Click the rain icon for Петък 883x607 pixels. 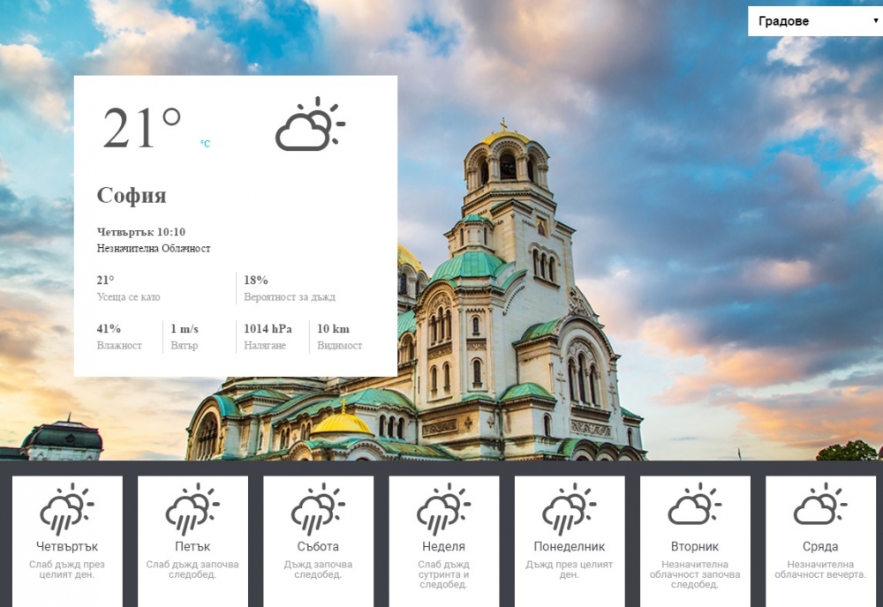(x=192, y=508)
